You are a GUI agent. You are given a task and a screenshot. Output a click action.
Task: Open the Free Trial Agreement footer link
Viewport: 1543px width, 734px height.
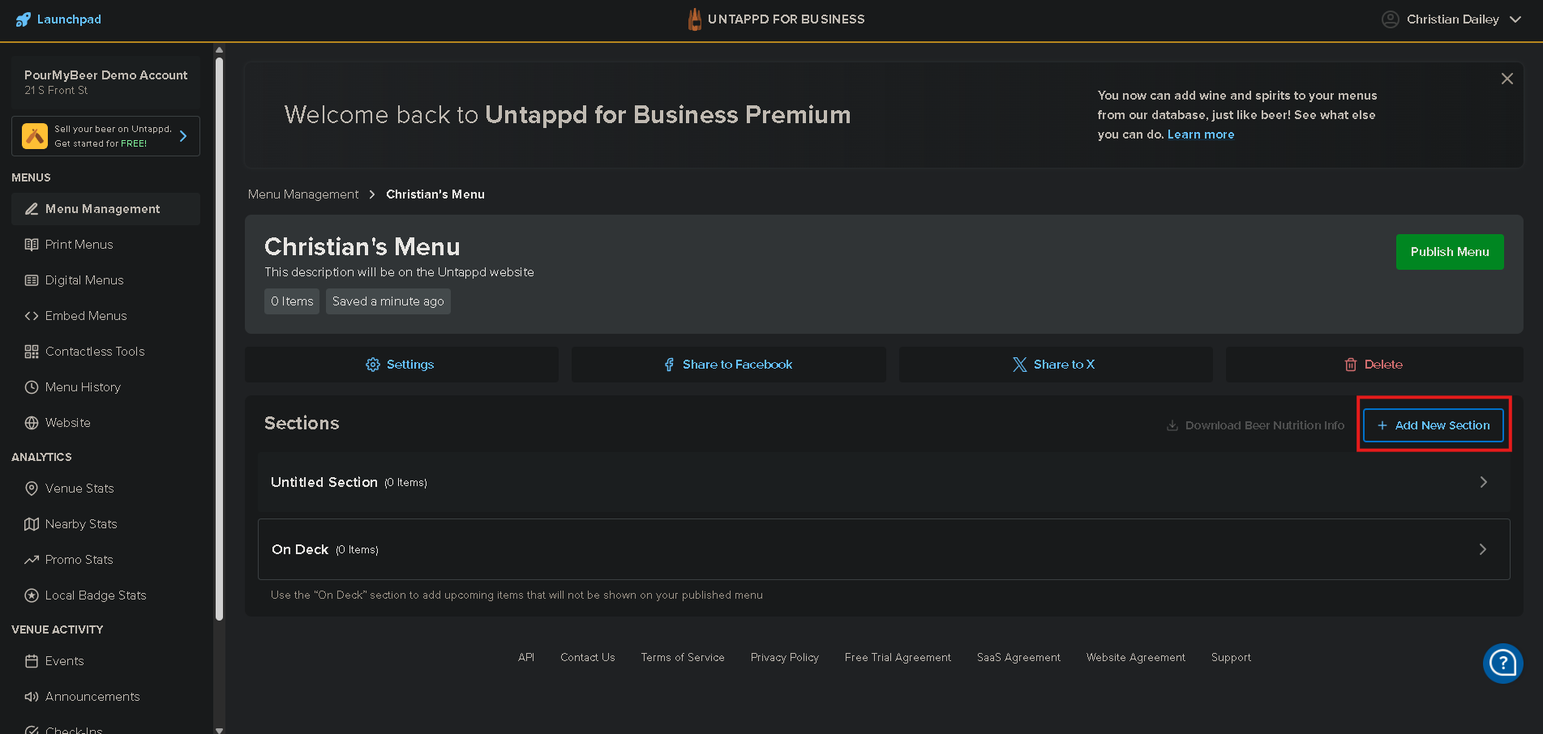898,658
